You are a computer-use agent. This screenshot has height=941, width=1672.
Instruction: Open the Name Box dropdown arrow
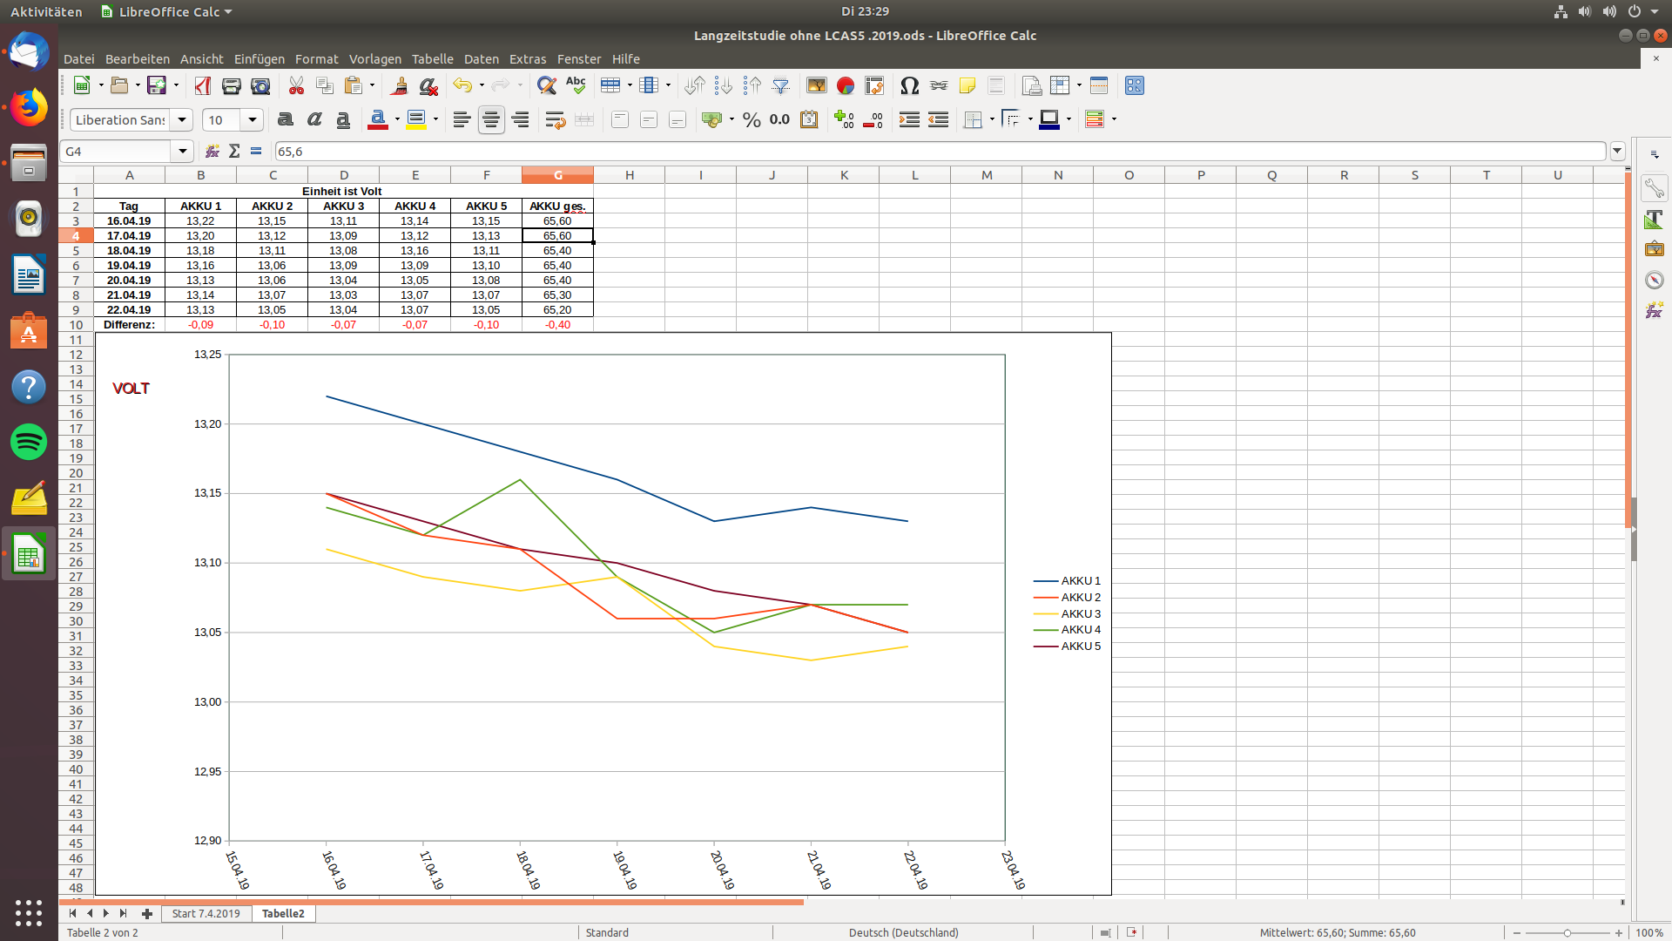click(x=182, y=151)
